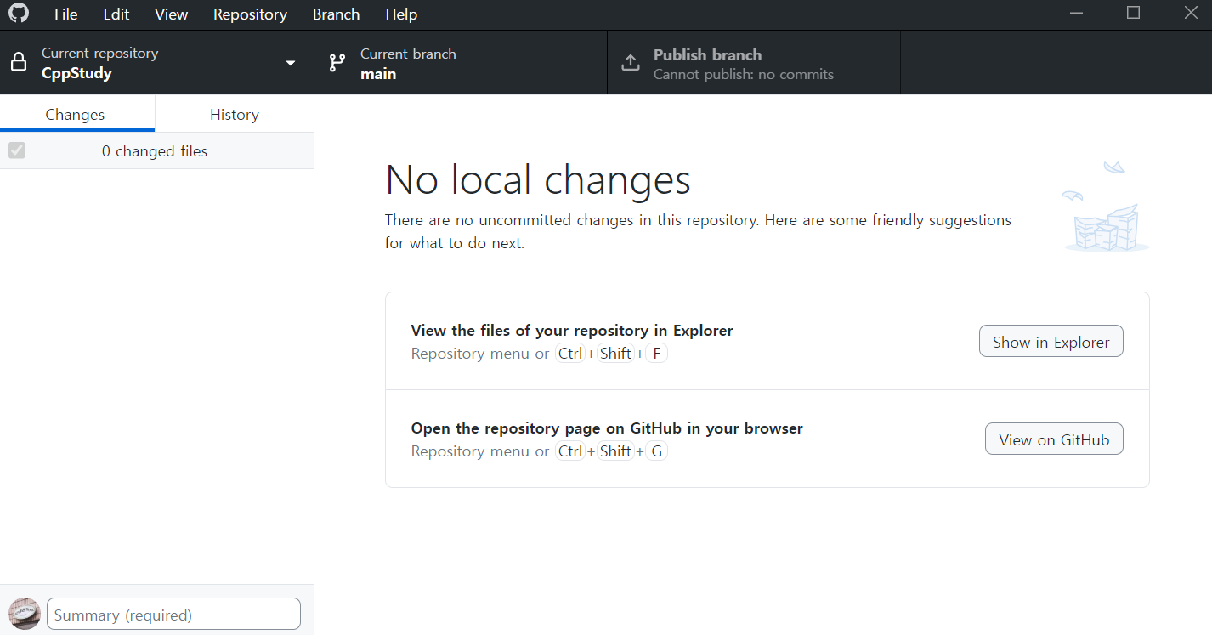Click the Publish branch button
Screen dimensions: 1212x635
754,63
